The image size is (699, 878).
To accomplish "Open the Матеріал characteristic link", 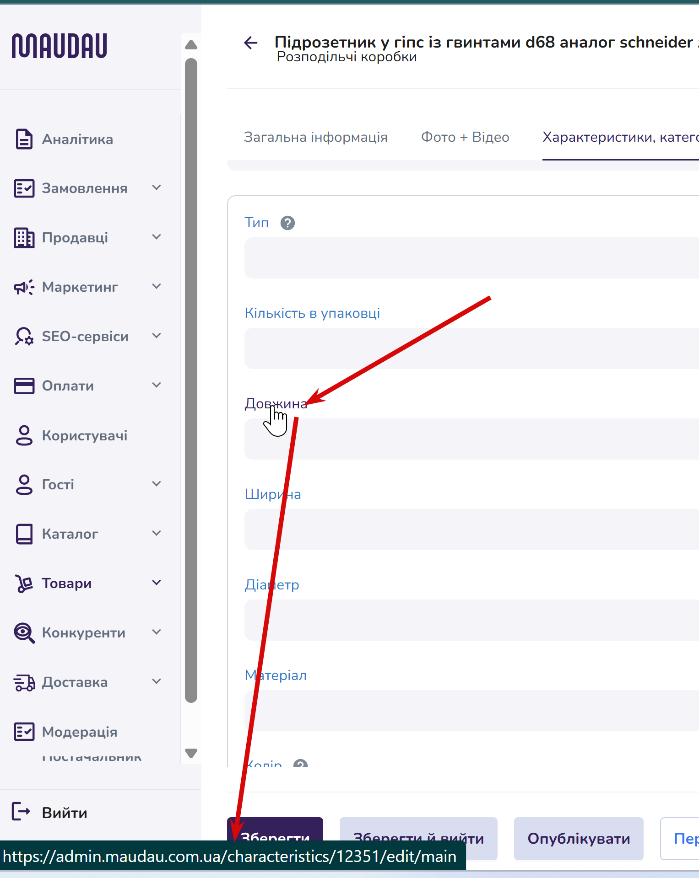I will [x=276, y=675].
